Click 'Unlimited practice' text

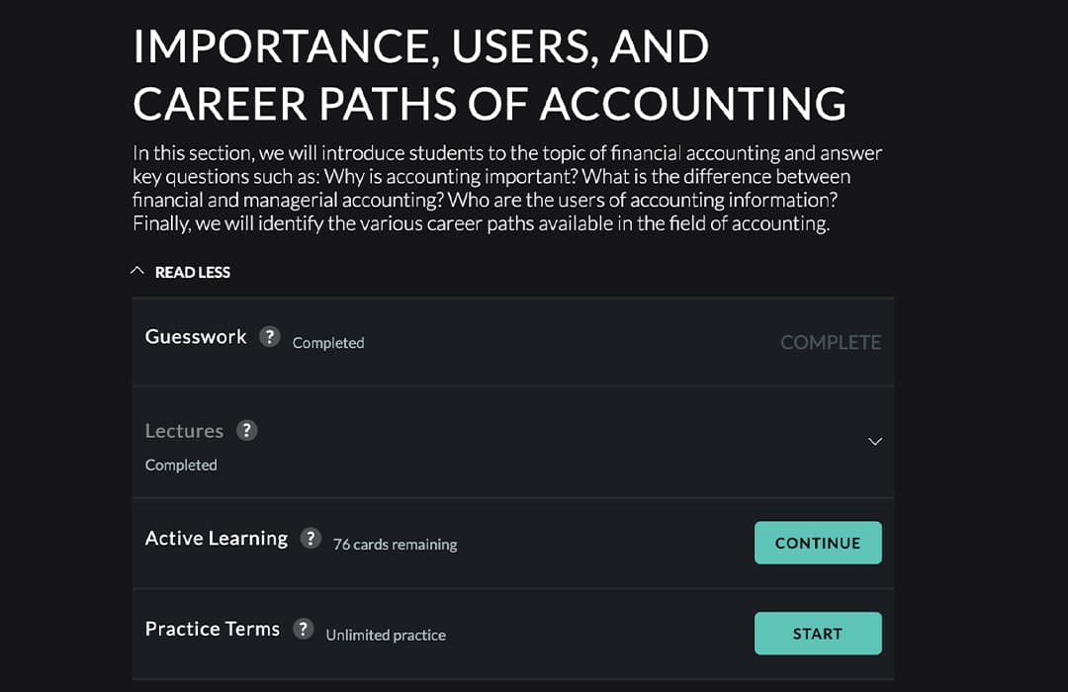[x=386, y=635]
